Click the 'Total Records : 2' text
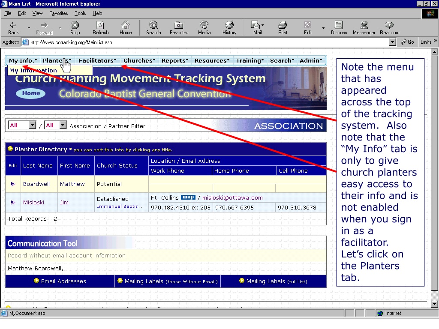The height and width of the screenshot is (329, 439). tap(33, 218)
